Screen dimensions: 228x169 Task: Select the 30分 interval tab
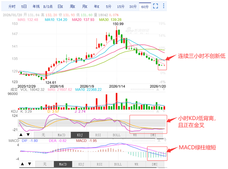pyautogui.click(x=133, y=6)
